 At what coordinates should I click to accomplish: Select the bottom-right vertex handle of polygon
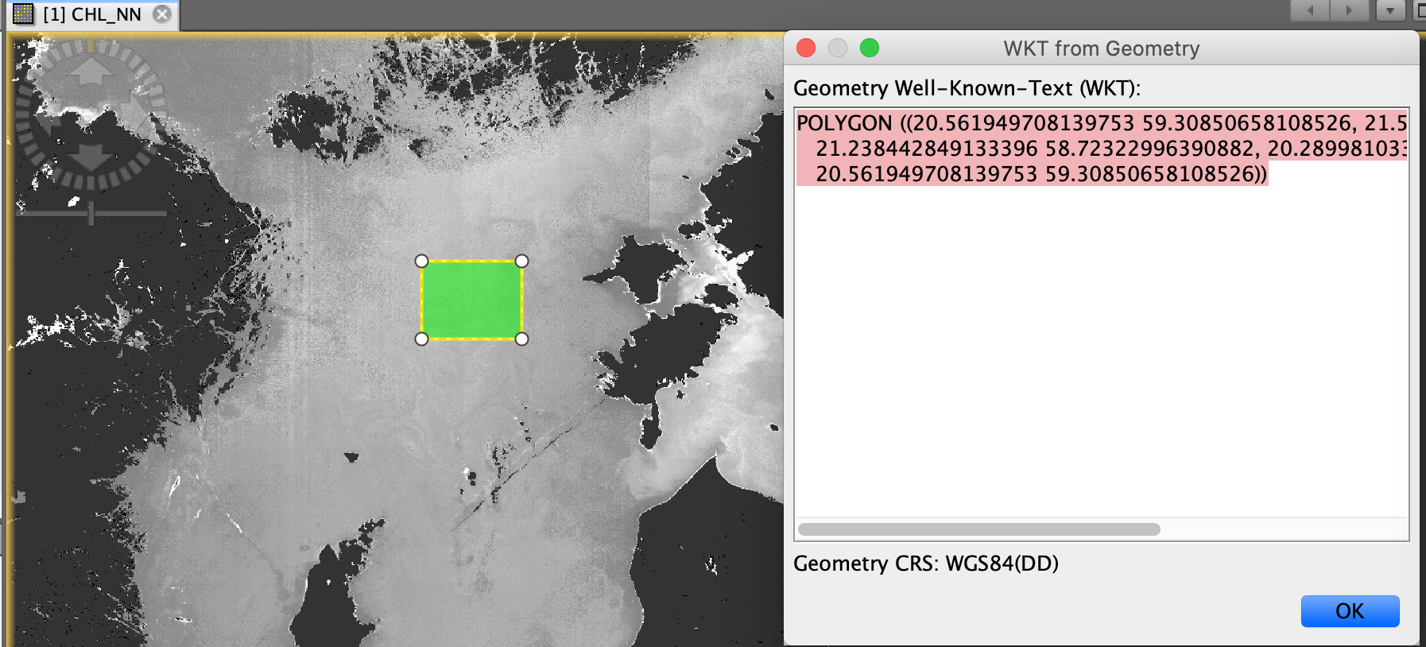click(x=521, y=339)
